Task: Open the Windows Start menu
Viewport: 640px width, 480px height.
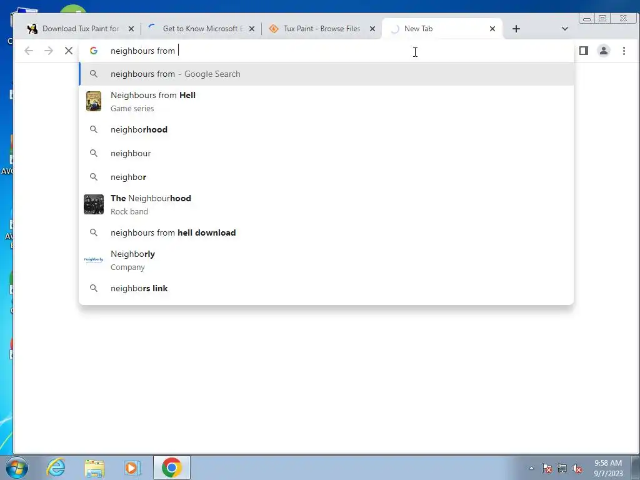Action: (x=16, y=467)
